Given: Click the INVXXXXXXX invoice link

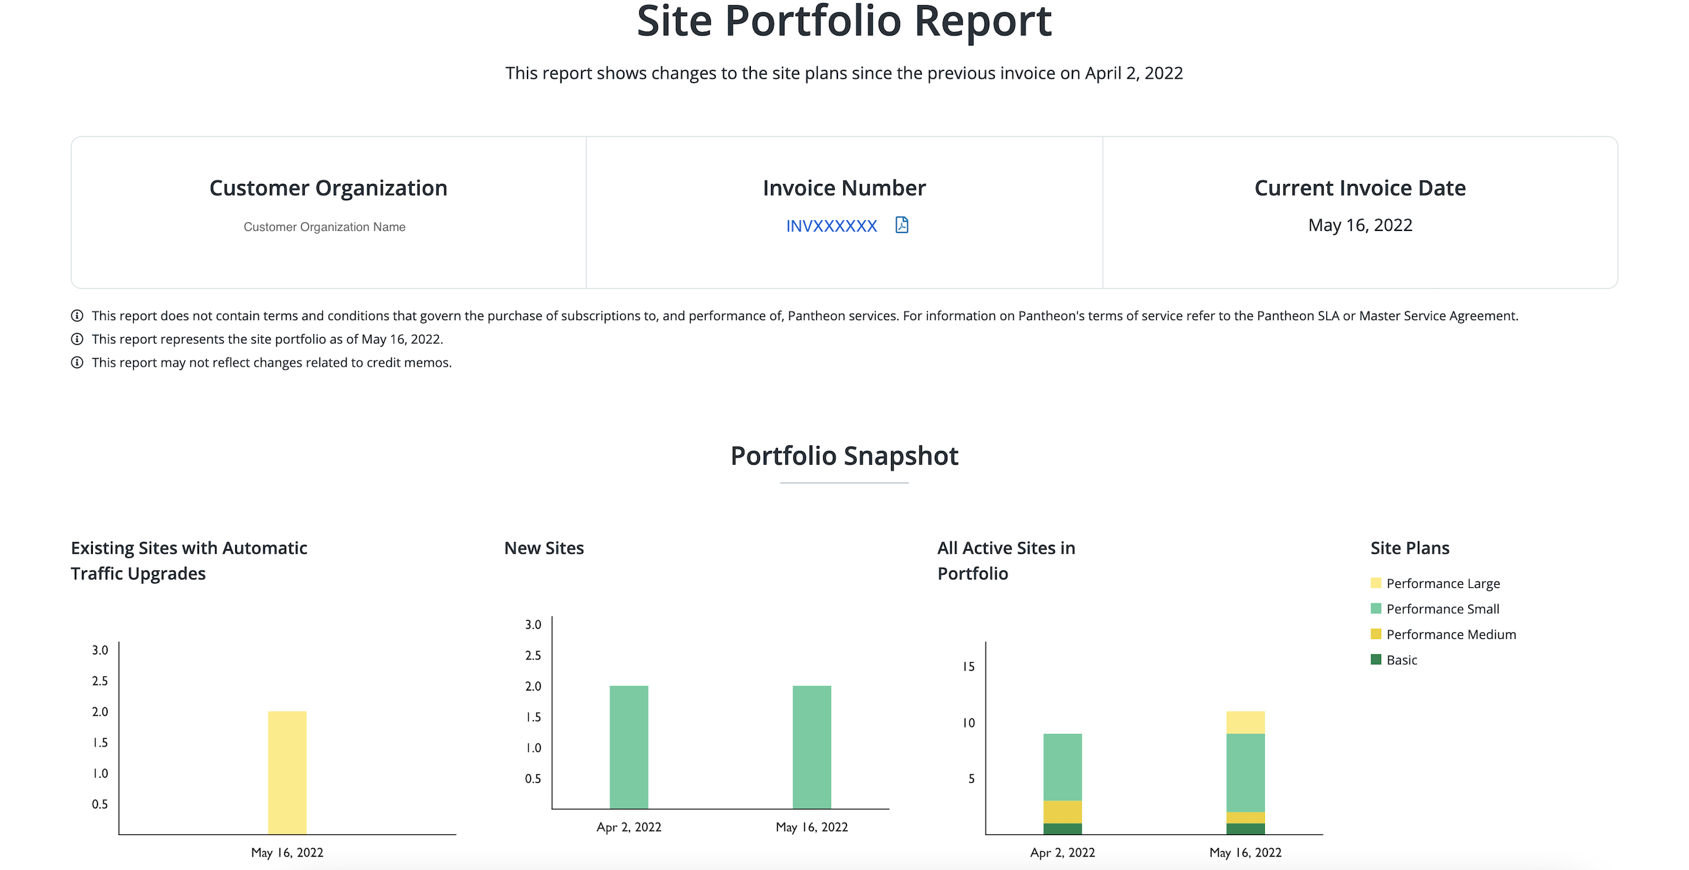Looking at the screenshot, I should (x=832, y=225).
